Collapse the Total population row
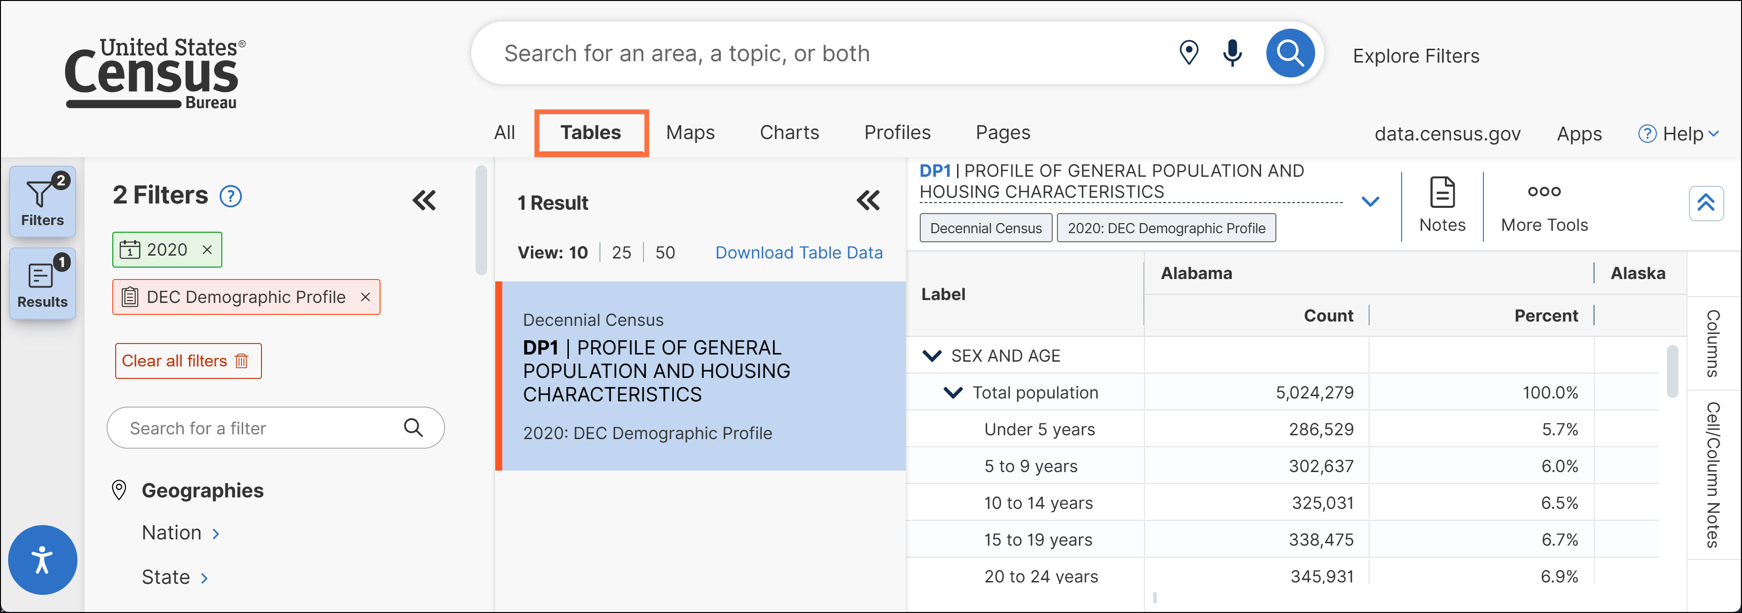The image size is (1742, 613). (x=953, y=393)
